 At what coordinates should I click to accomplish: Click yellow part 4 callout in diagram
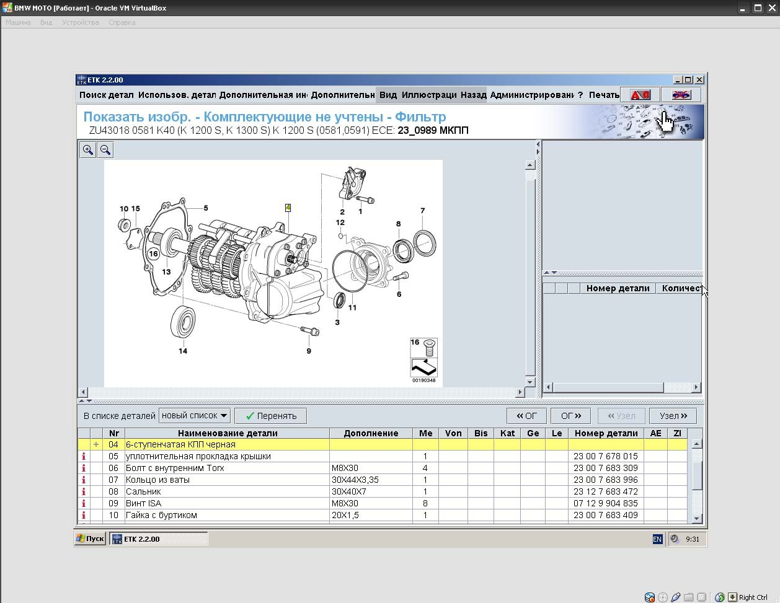pos(288,208)
